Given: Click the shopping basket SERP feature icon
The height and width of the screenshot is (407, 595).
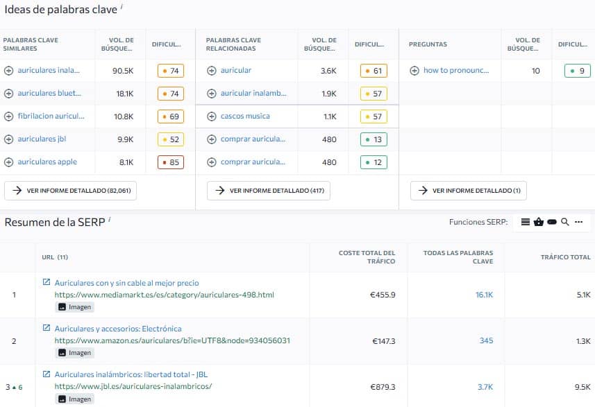Looking at the screenshot, I should (x=539, y=222).
